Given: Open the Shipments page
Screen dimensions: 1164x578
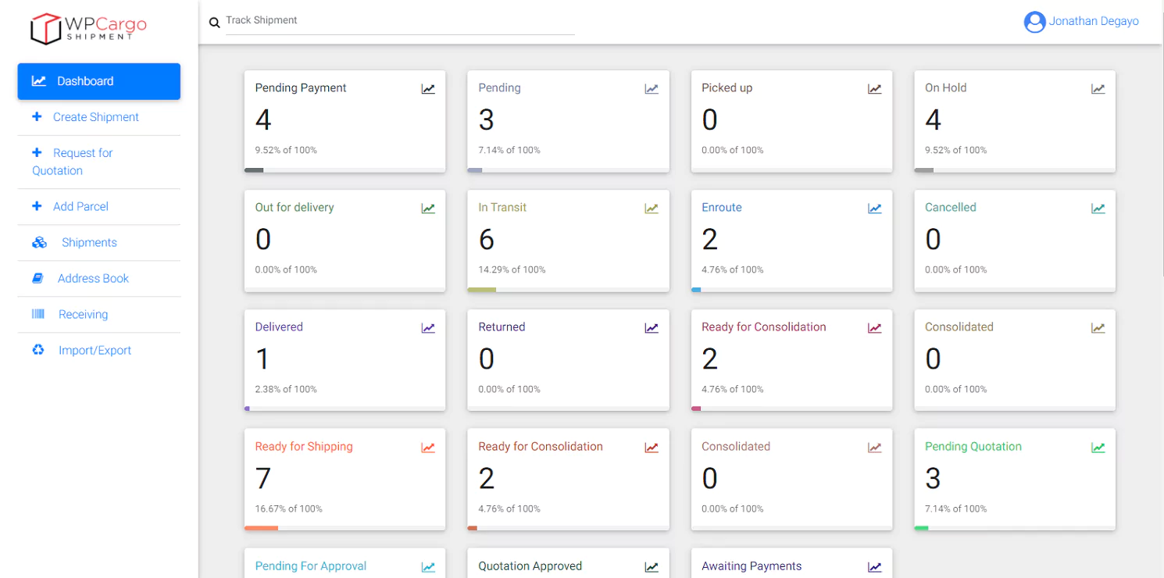Looking at the screenshot, I should point(89,242).
